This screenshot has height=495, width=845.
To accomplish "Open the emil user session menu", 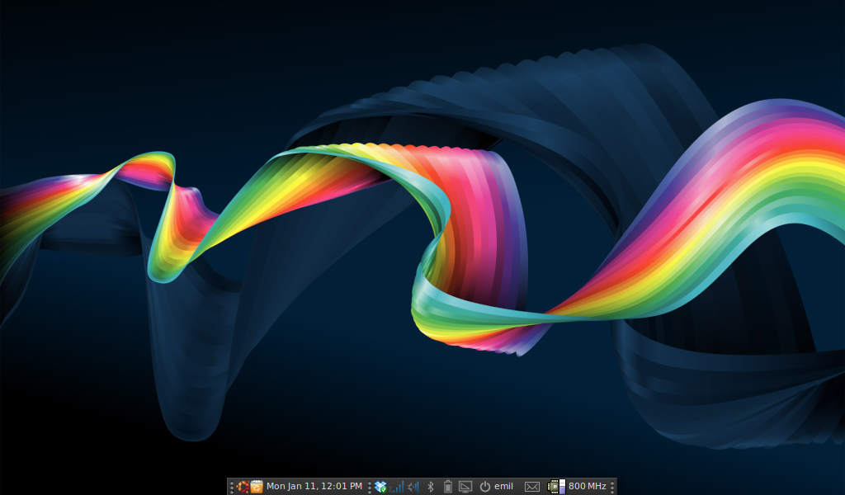I will (x=496, y=487).
